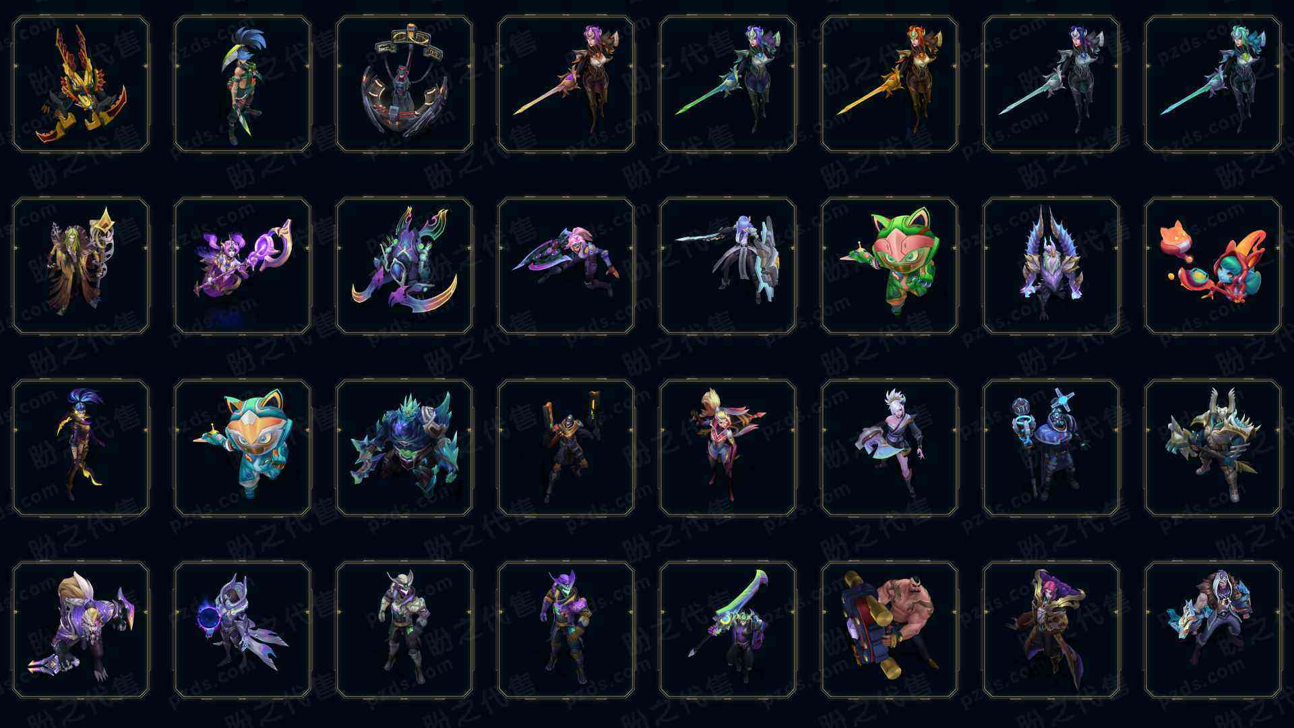Pick the character with large green curved greatsword
This screenshot has height=728, width=1294.
click(728, 630)
